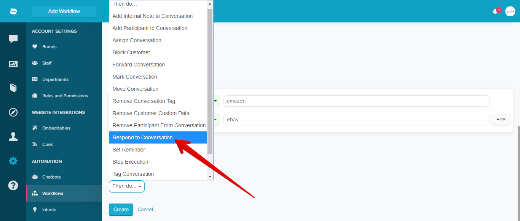The image size is (520, 221).
Task: Open the Then do... dropdown
Action: (x=126, y=186)
